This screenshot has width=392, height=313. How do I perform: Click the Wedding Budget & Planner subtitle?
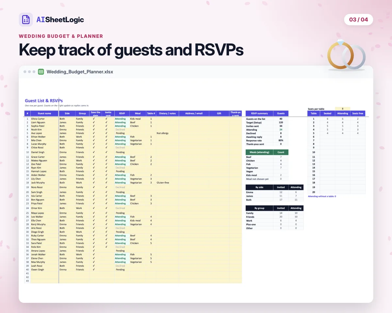(61, 36)
